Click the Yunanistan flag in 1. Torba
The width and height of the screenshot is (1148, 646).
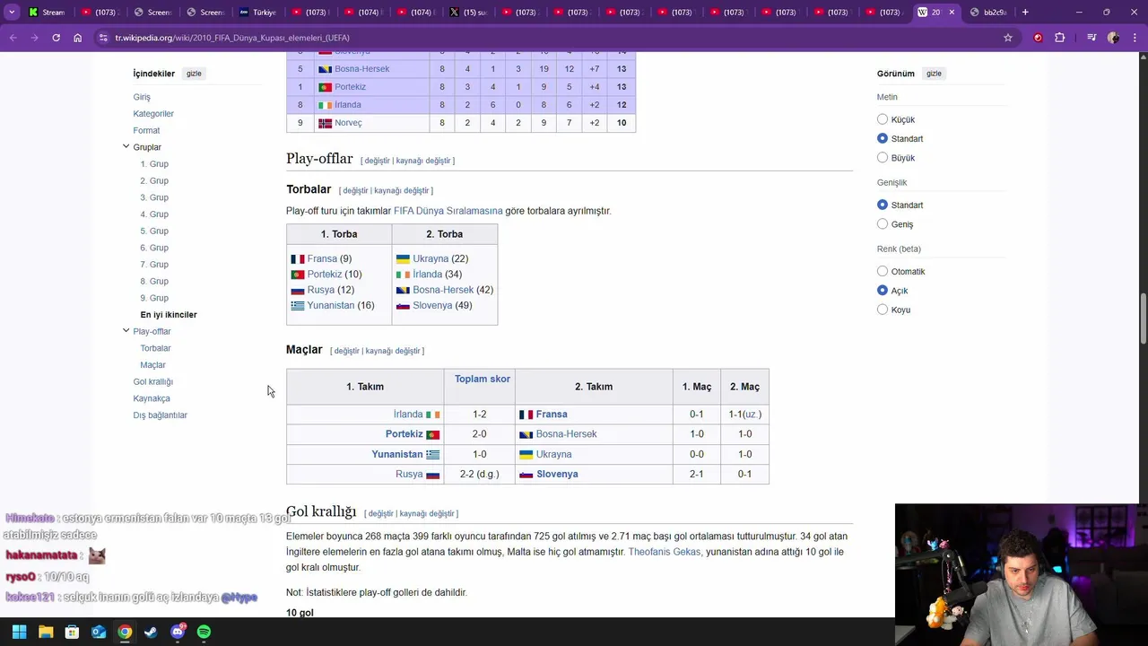tap(298, 306)
